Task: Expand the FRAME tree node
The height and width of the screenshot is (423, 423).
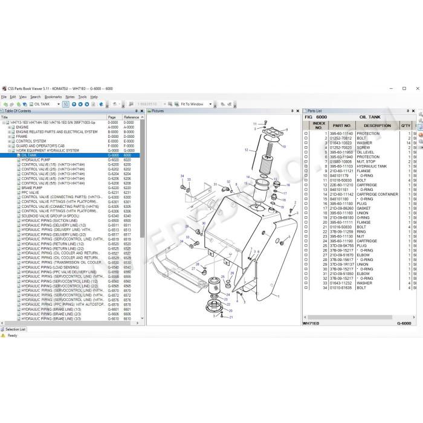Action: (x=9, y=137)
